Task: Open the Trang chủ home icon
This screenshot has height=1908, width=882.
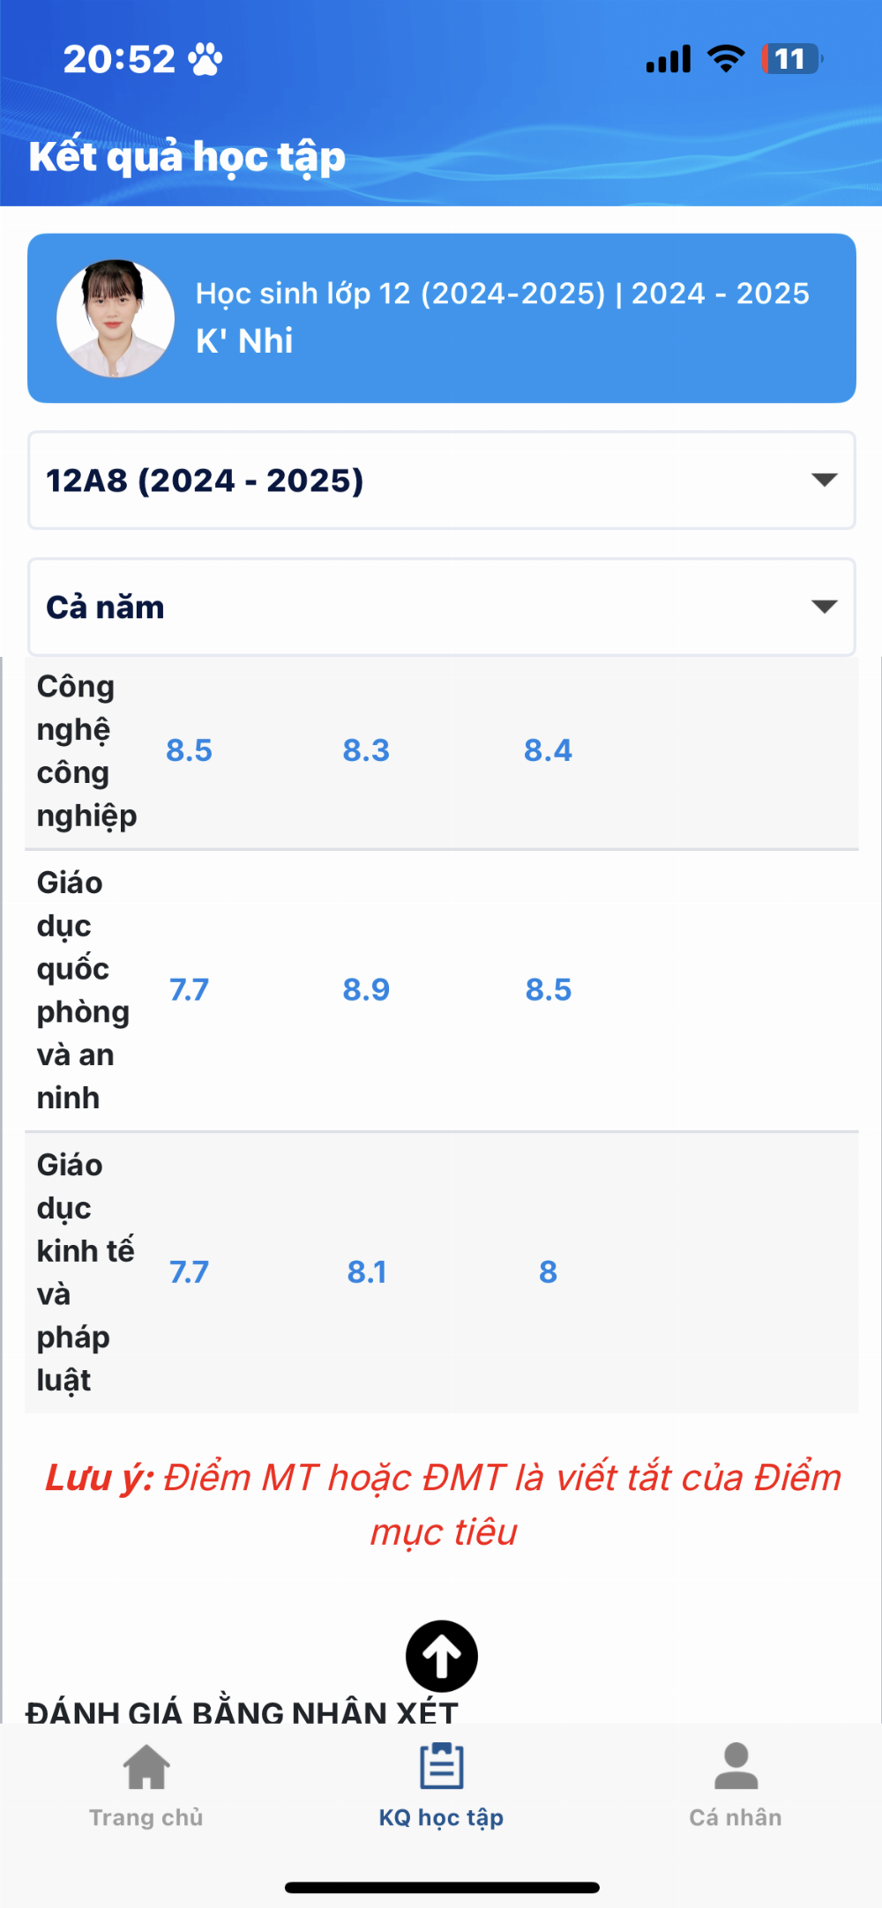Action: pyautogui.click(x=146, y=1766)
